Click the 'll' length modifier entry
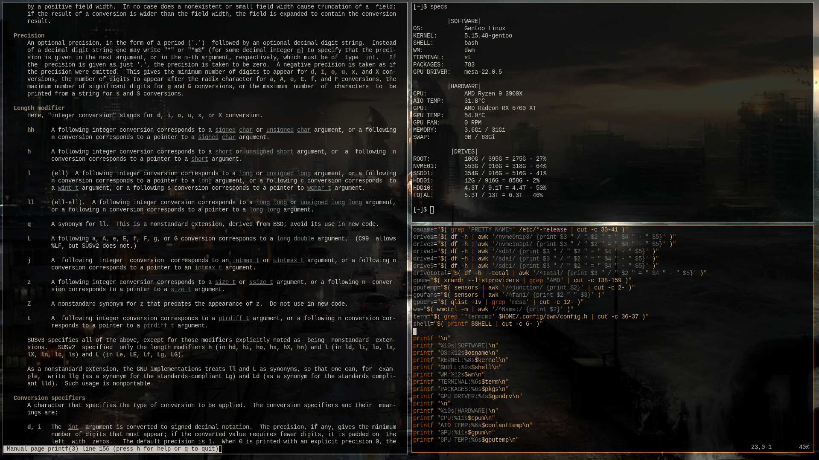The width and height of the screenshot is (819, 460). 31,203
